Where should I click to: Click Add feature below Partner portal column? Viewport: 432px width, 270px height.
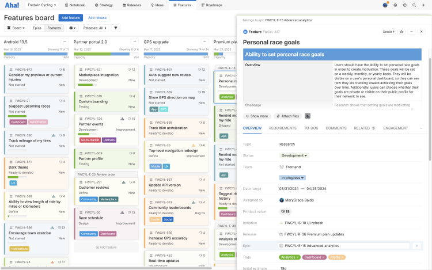click(106, 247)
